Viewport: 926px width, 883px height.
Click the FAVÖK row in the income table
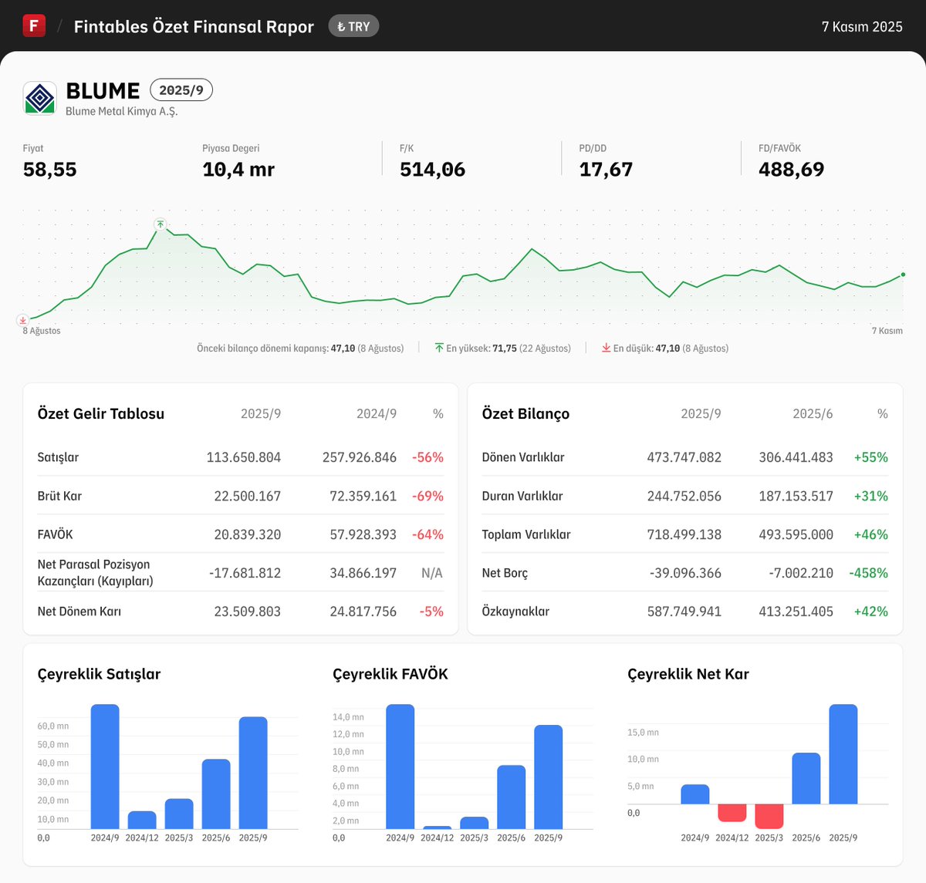(x=54, y=534)
